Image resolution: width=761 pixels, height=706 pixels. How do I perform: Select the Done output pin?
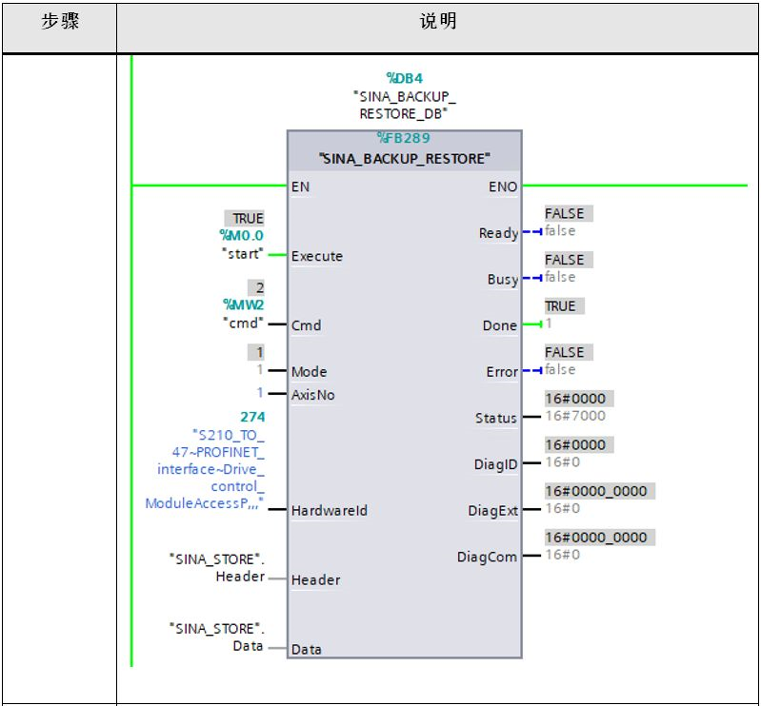point(499,325)
